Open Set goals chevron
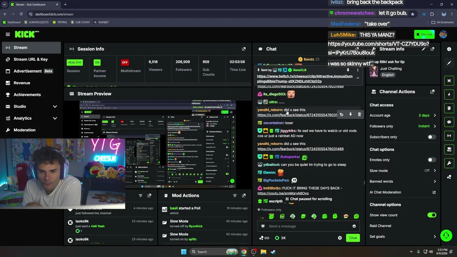 point(435,237)
